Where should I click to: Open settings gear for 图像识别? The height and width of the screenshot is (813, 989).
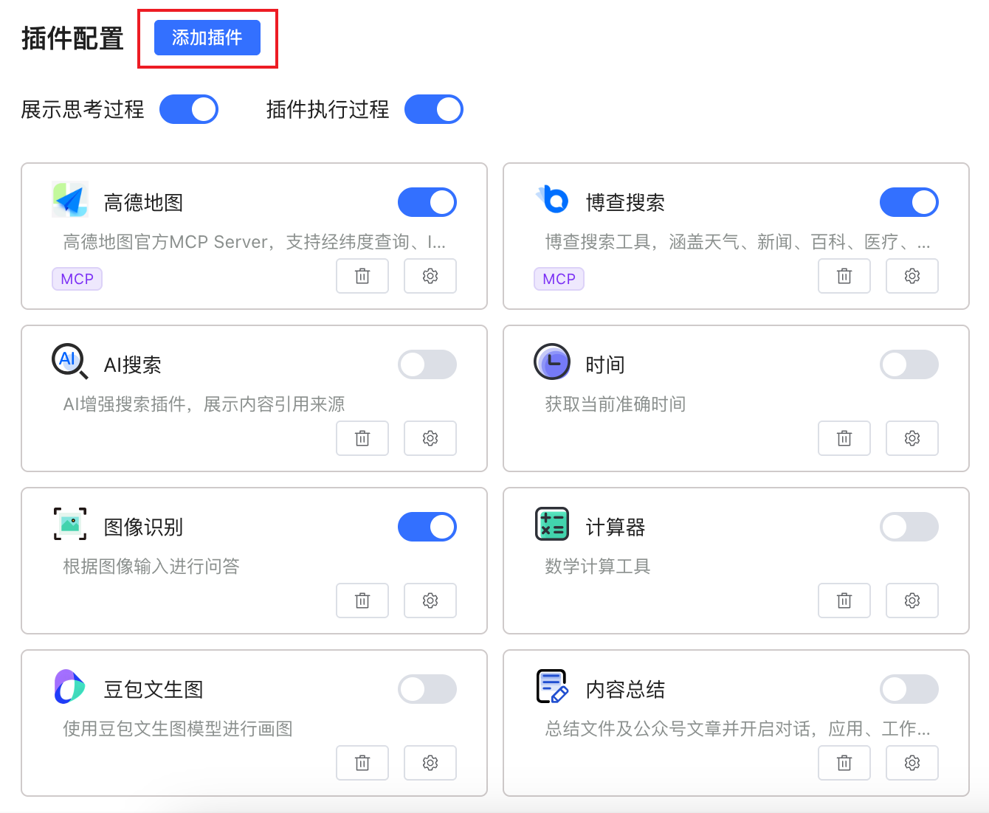point(430,601)
